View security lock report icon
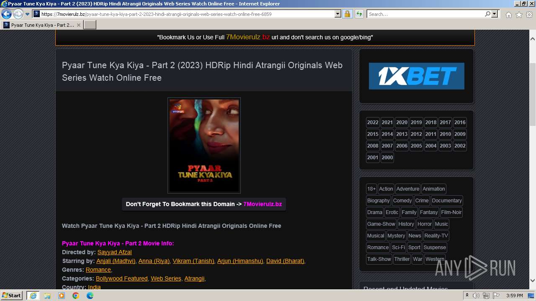 347,14
